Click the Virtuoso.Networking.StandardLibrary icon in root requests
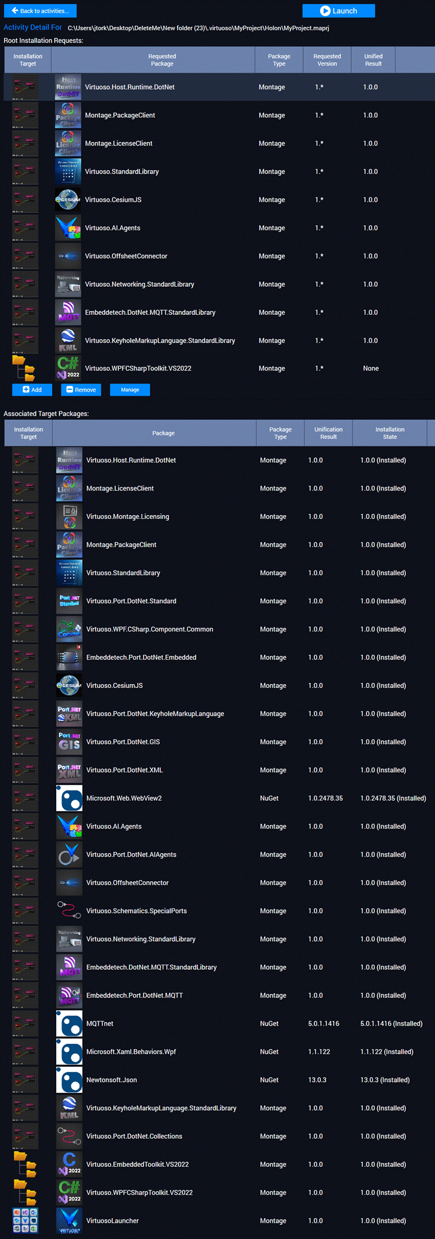The height and width of the screenshot is (1239, 435). tap(68, 284)
